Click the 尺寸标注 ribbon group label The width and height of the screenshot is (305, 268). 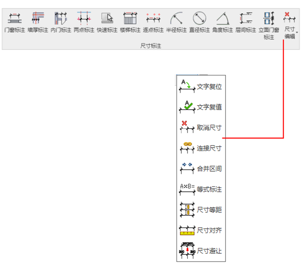(151, 46)
